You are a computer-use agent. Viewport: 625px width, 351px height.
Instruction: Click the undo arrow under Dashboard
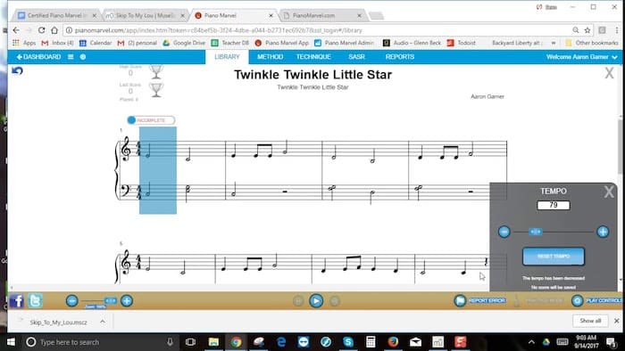tap(17, 70)
